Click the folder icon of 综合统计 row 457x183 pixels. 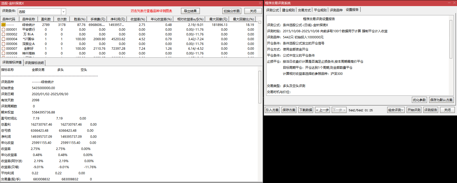point(3,25)
